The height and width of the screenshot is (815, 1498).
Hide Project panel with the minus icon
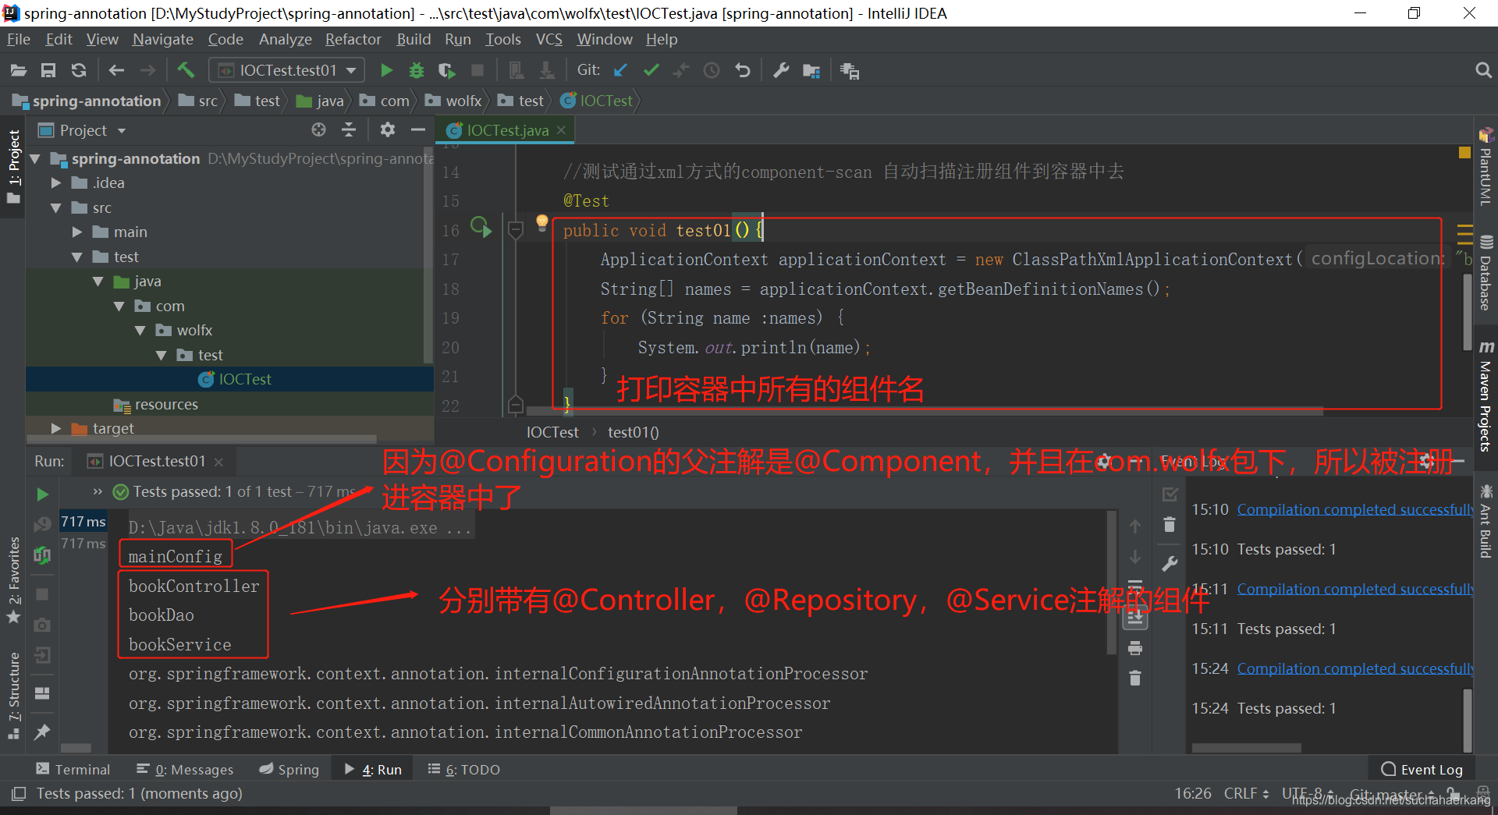click(418, 130)
